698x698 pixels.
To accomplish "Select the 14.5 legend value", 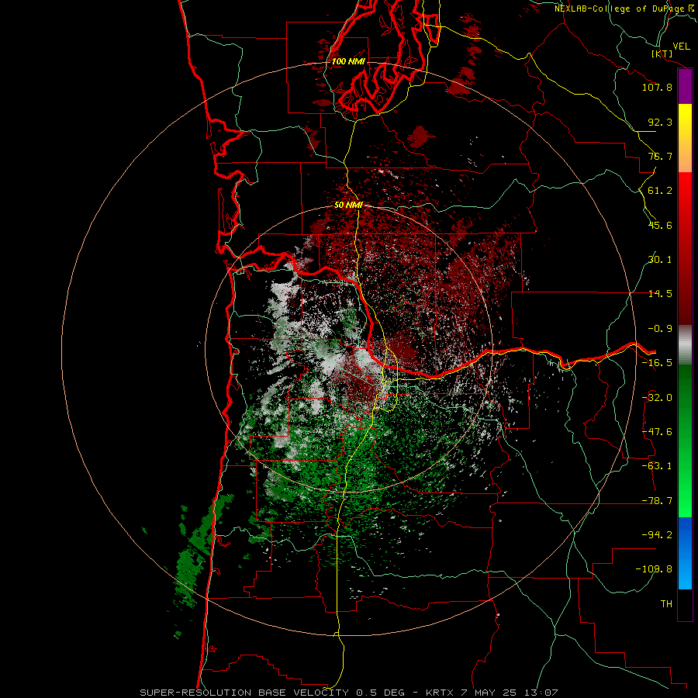I will point(660,293).
